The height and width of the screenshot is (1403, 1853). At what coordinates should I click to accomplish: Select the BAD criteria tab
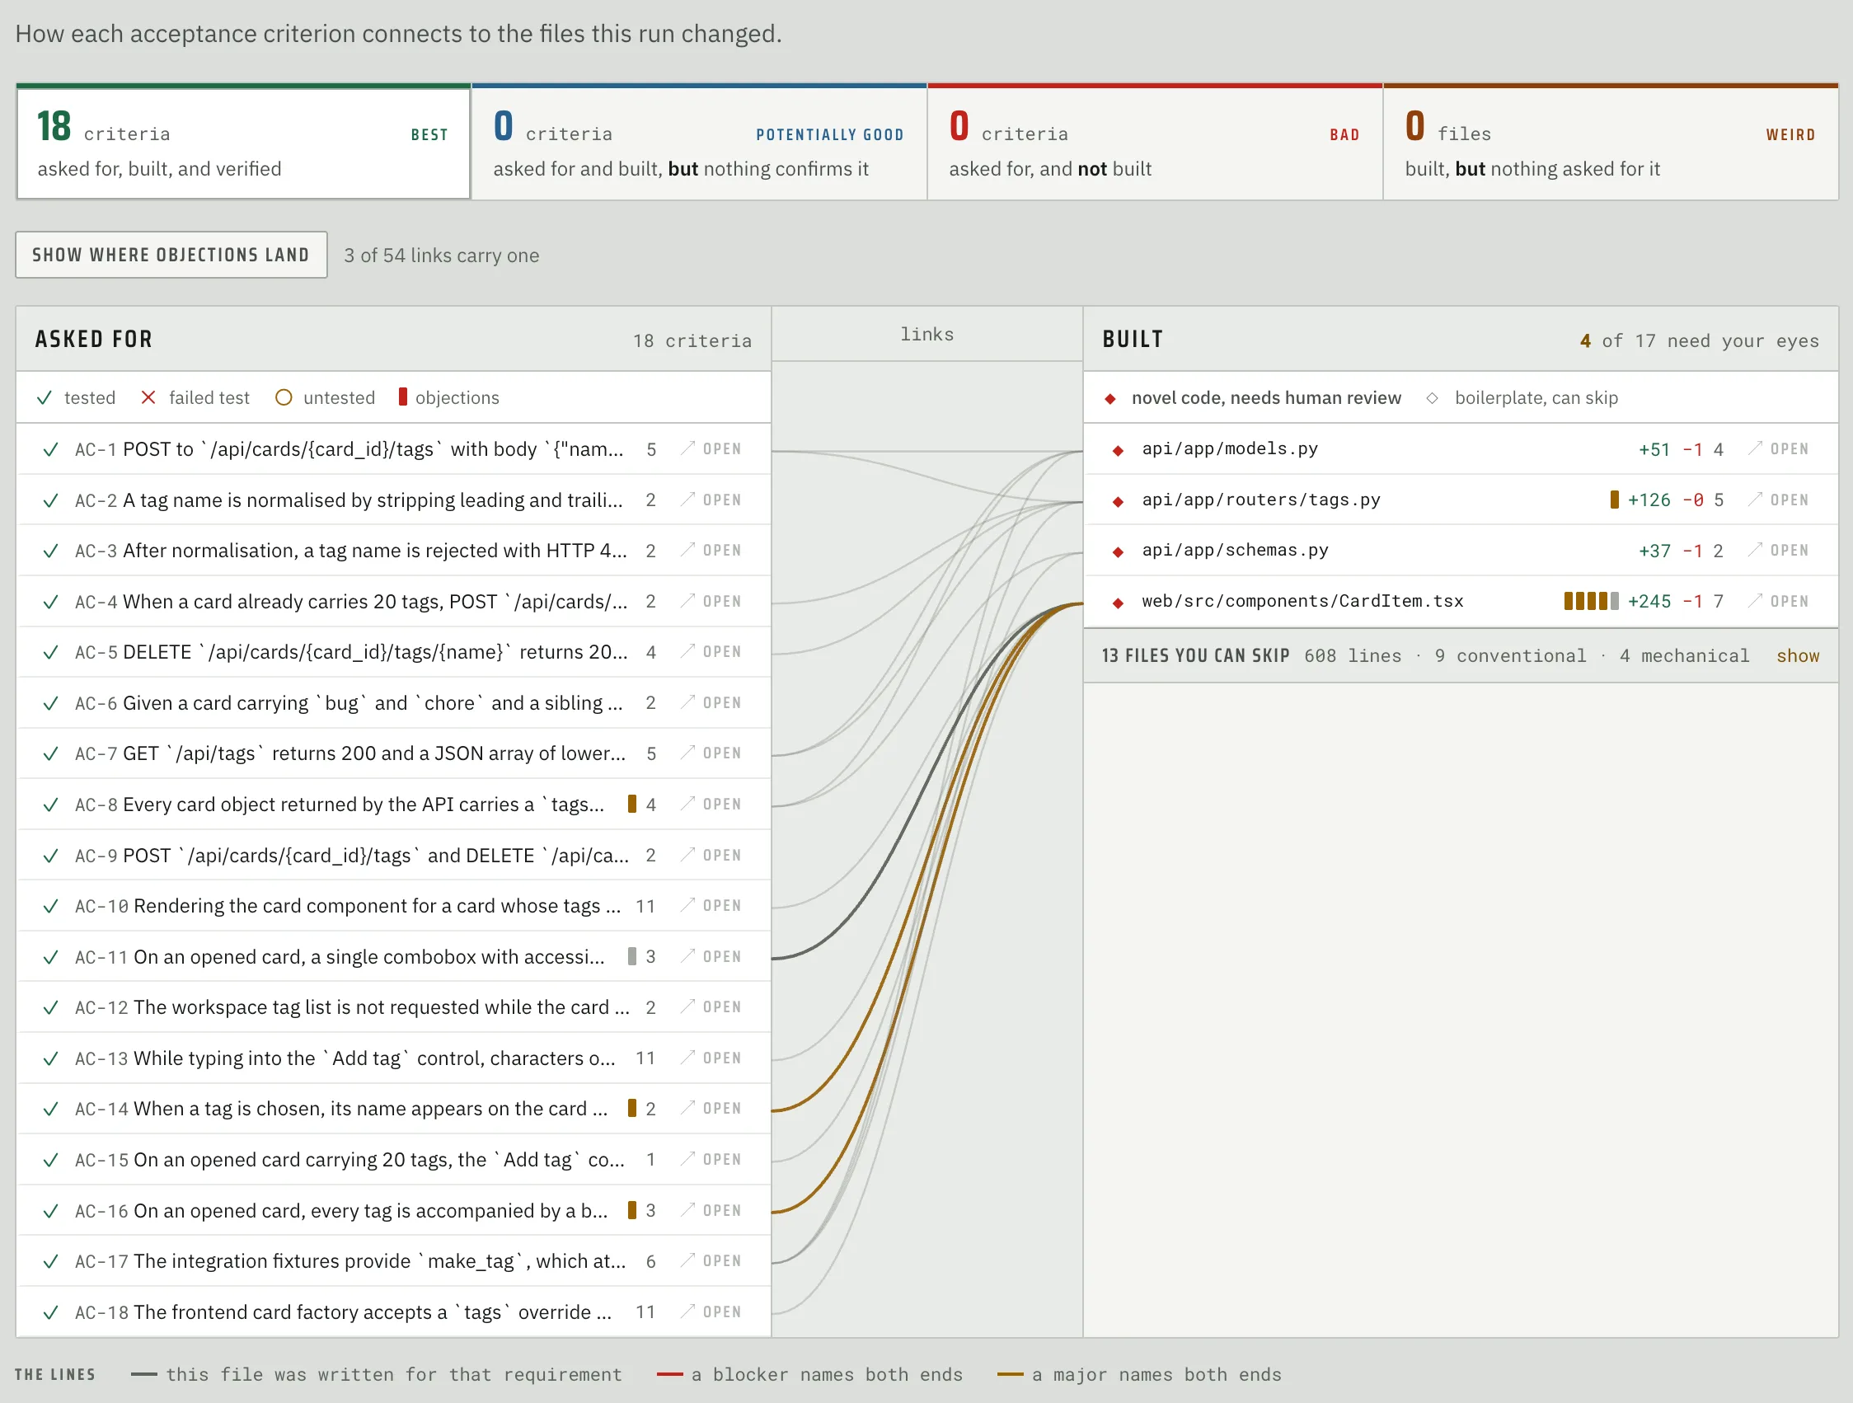(1154, 143)
